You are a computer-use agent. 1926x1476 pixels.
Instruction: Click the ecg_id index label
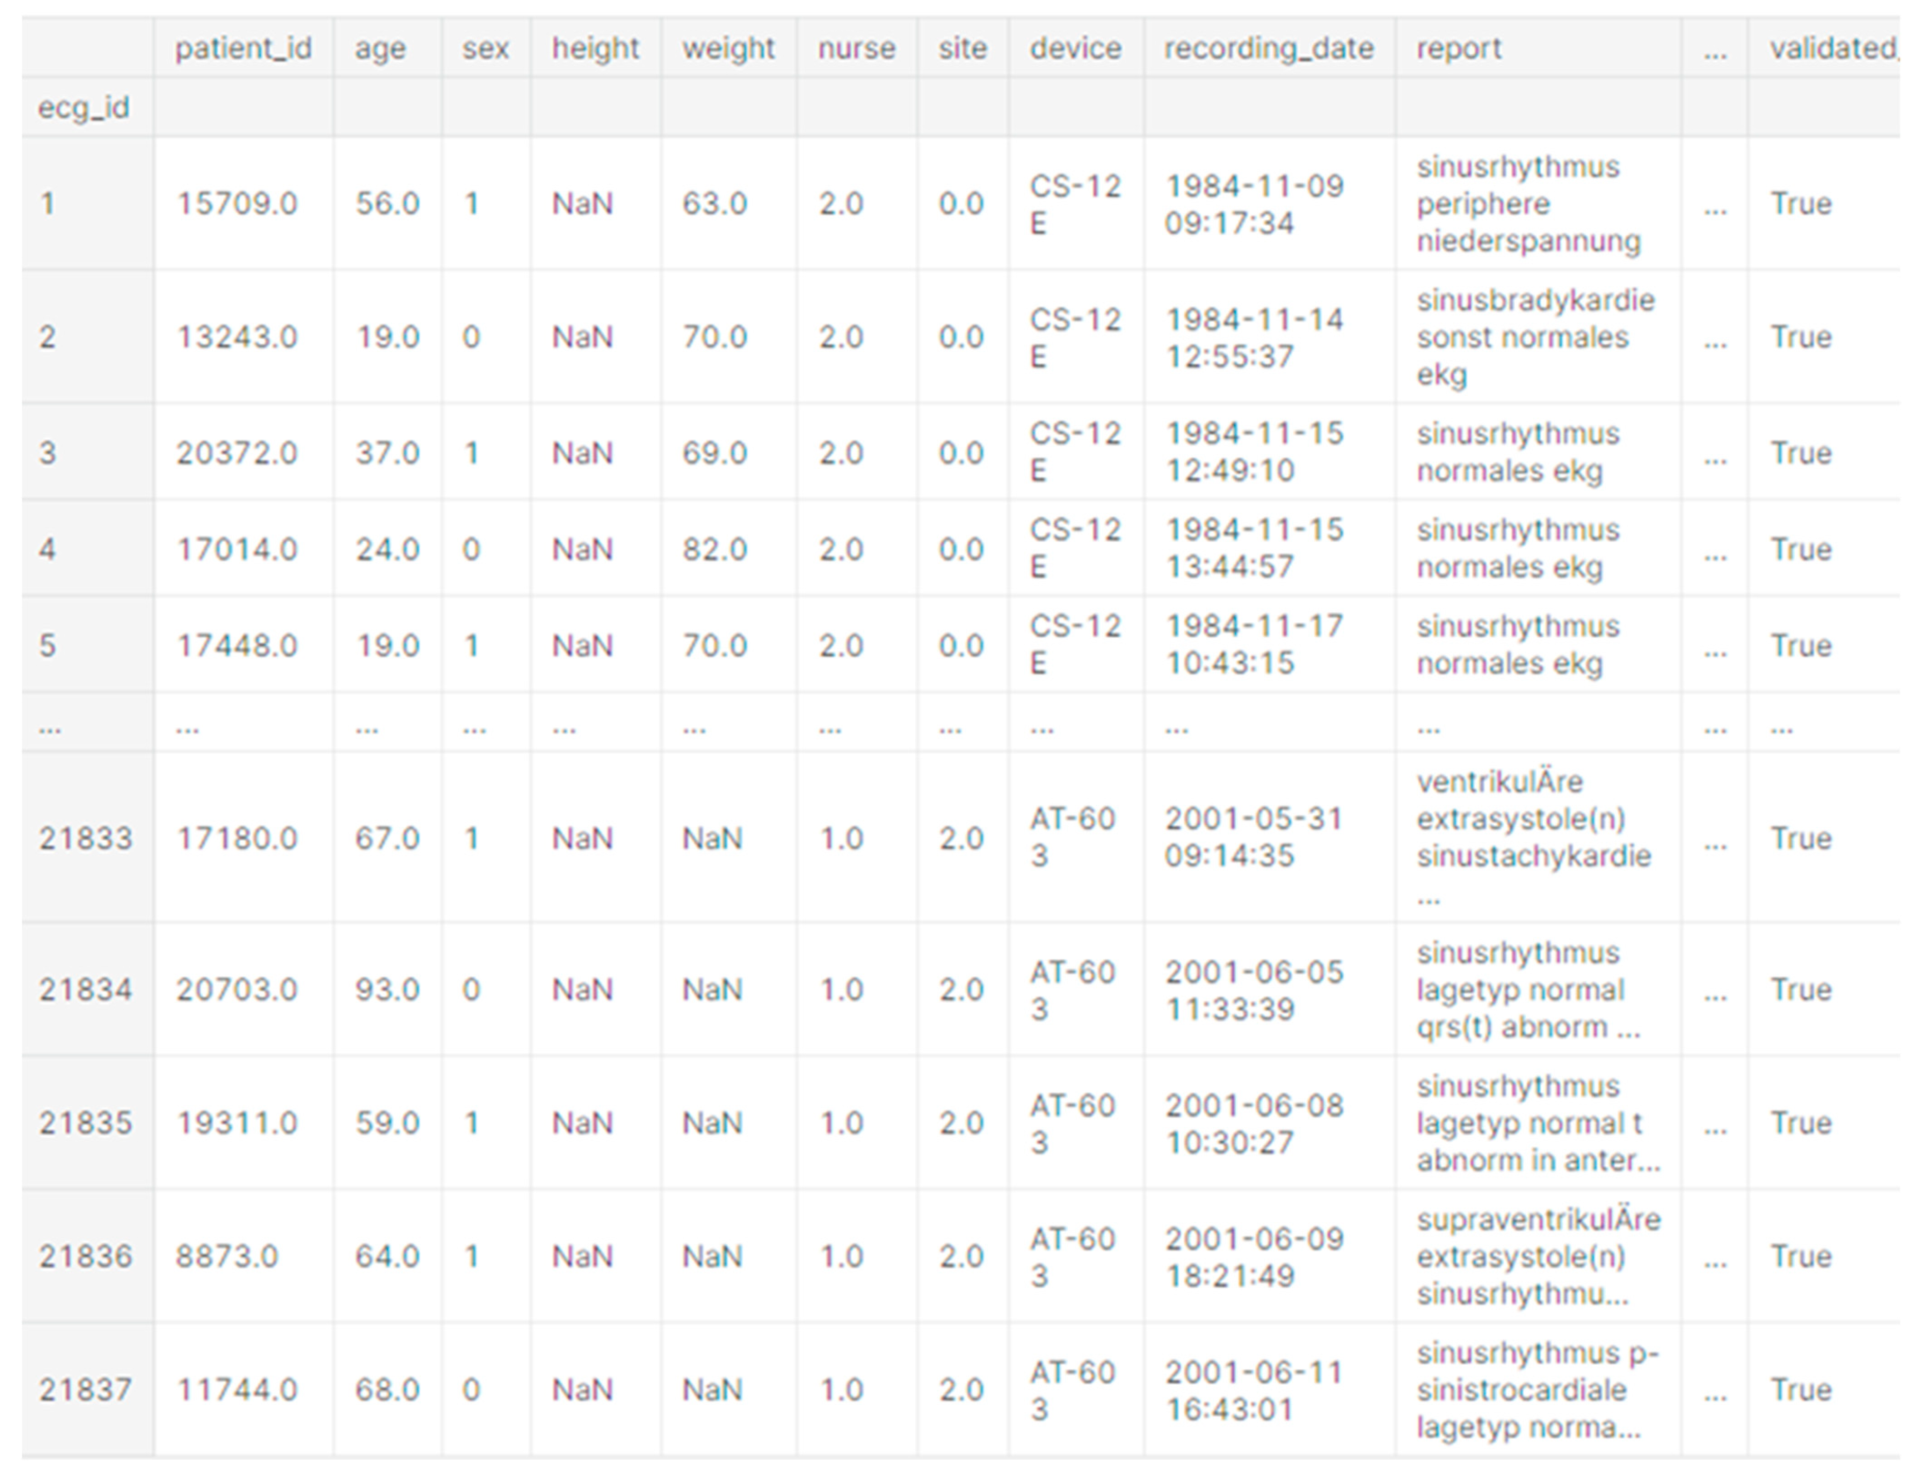point(84,108)
